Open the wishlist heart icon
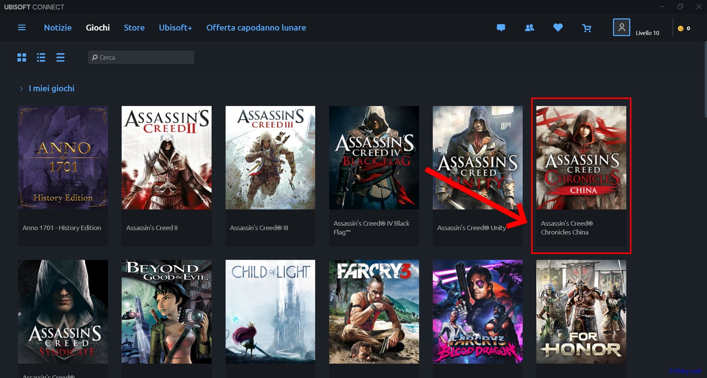 558,28
